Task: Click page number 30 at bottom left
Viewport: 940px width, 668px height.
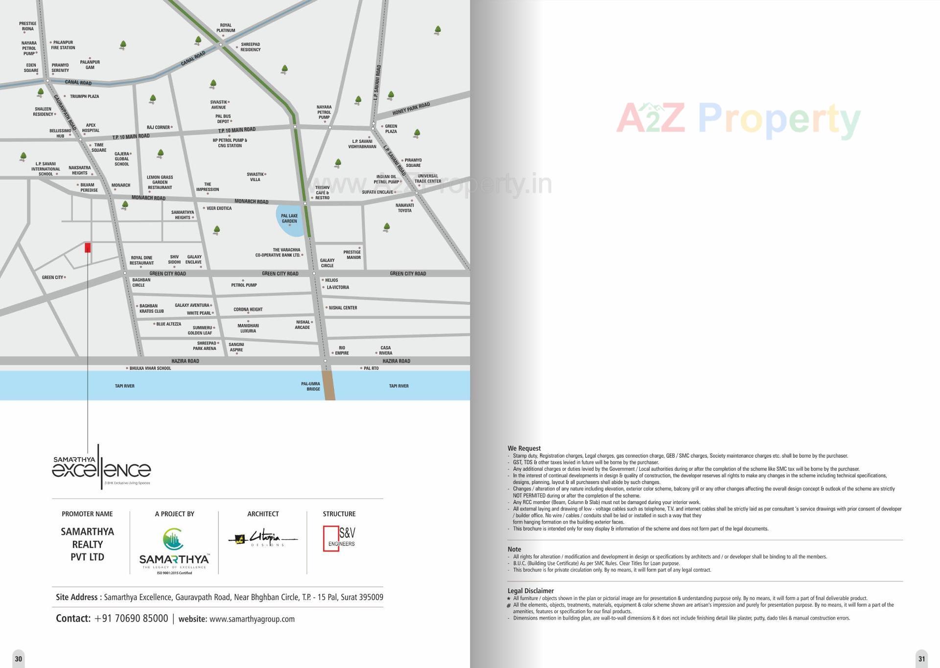Action: (x=18, y=659)
